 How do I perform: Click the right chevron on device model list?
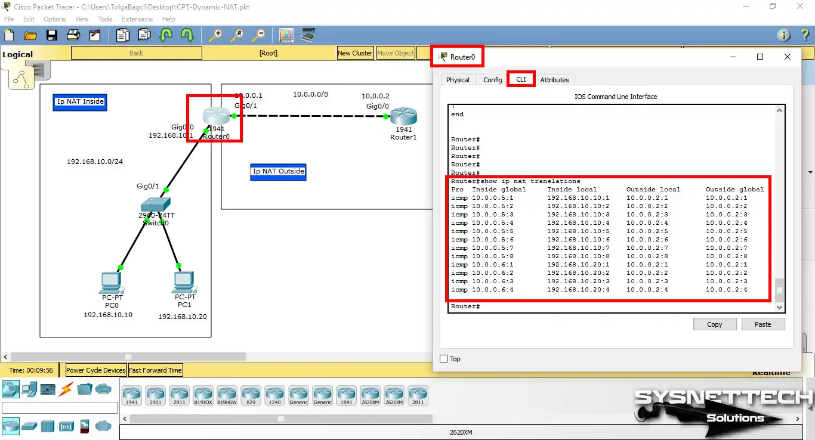798,418
